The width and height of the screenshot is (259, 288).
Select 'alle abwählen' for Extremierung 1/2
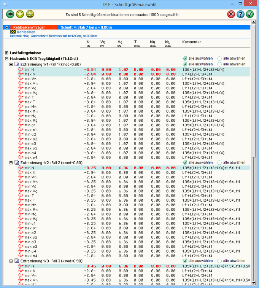(x=219, y=162)
